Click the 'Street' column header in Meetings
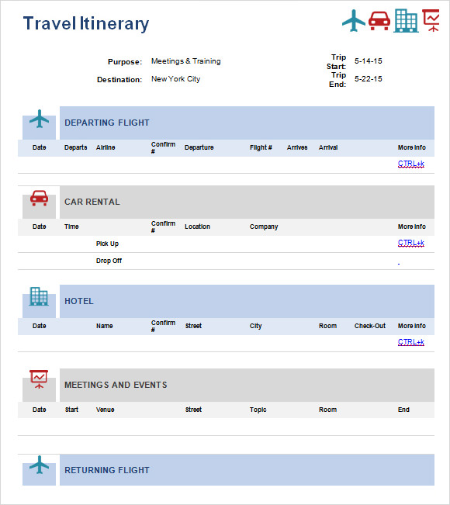 [x=193, y=410]
